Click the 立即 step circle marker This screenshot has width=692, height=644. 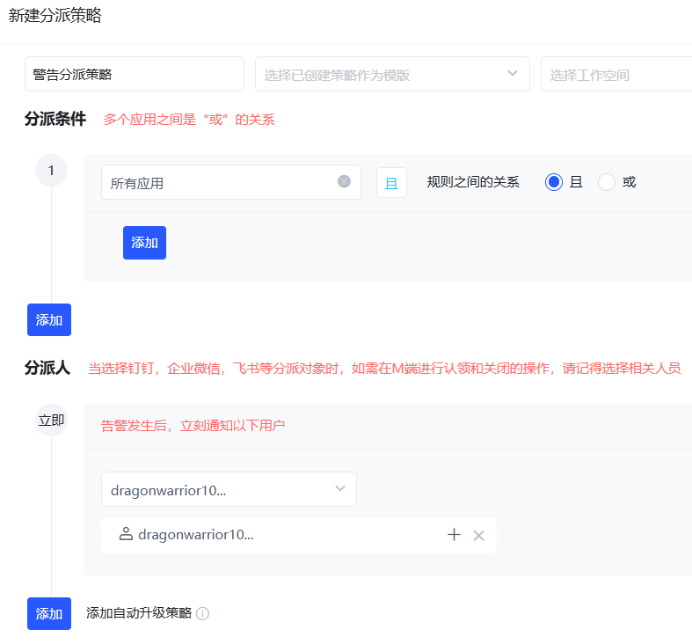[x=51, y=421]
